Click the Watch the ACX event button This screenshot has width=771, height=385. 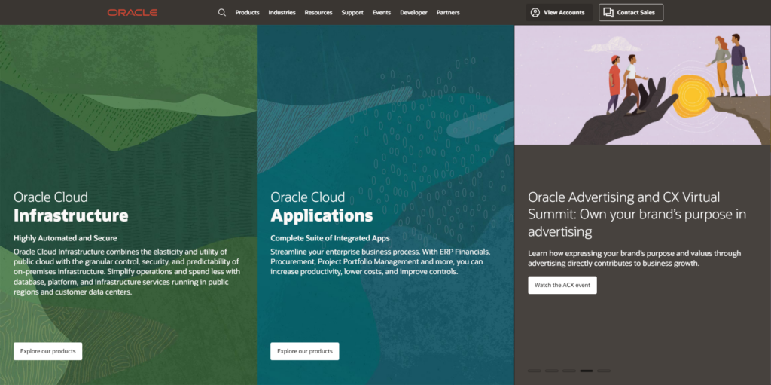tap(562, 285)
